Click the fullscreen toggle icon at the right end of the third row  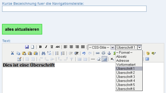coord(147,59)
